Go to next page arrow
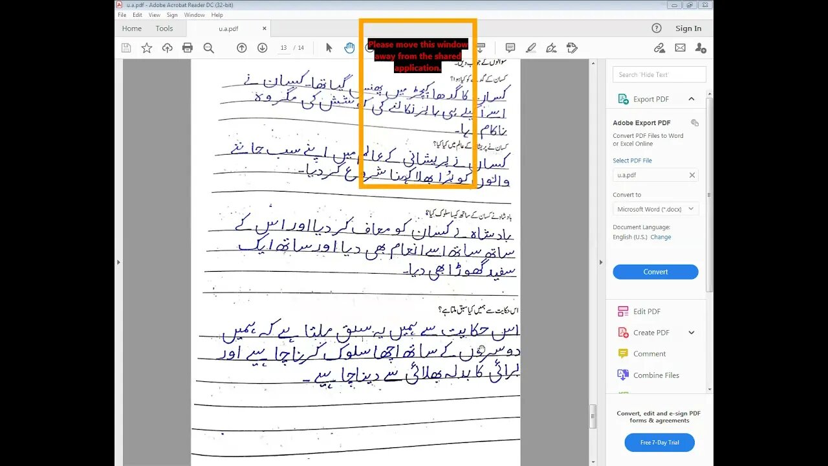This screenshot has width=828, height=466. pyautogui.click(x=262, y=48)
